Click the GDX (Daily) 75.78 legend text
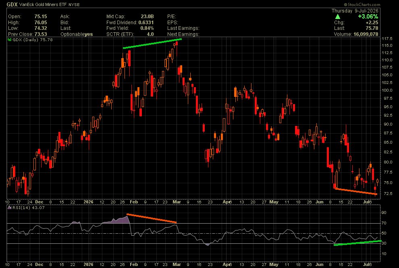This screenshot has width=399, height=268. pyautogui.click(x=33, y=40)
